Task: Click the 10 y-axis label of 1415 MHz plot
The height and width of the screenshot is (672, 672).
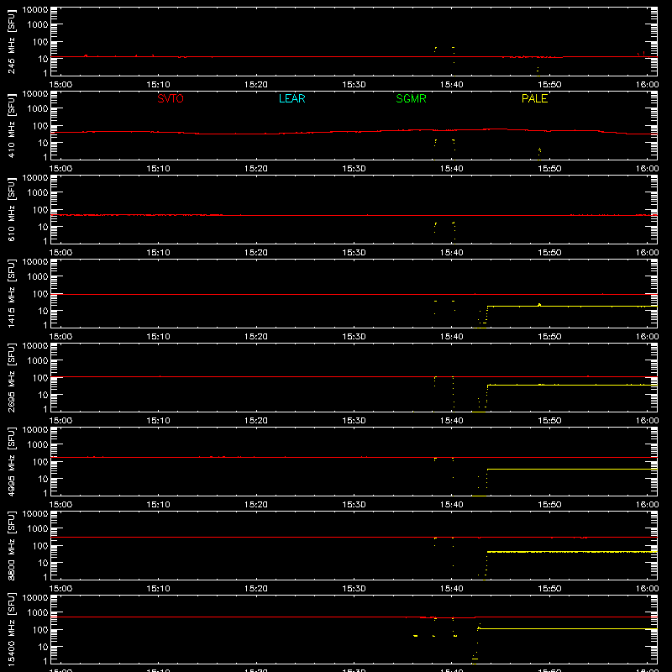Action: [43, 311]
